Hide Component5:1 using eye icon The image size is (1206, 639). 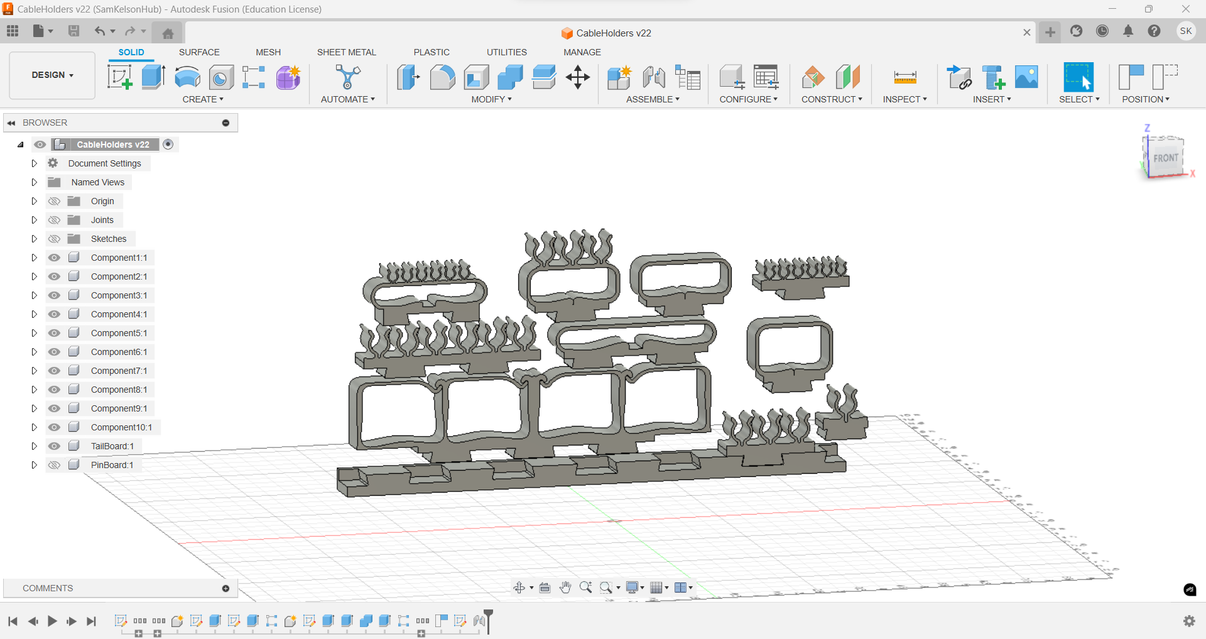click(55, 333)
